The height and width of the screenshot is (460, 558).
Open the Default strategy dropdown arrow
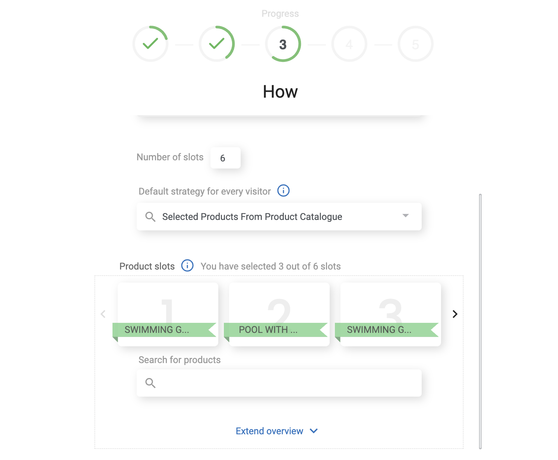click(406, 216)
